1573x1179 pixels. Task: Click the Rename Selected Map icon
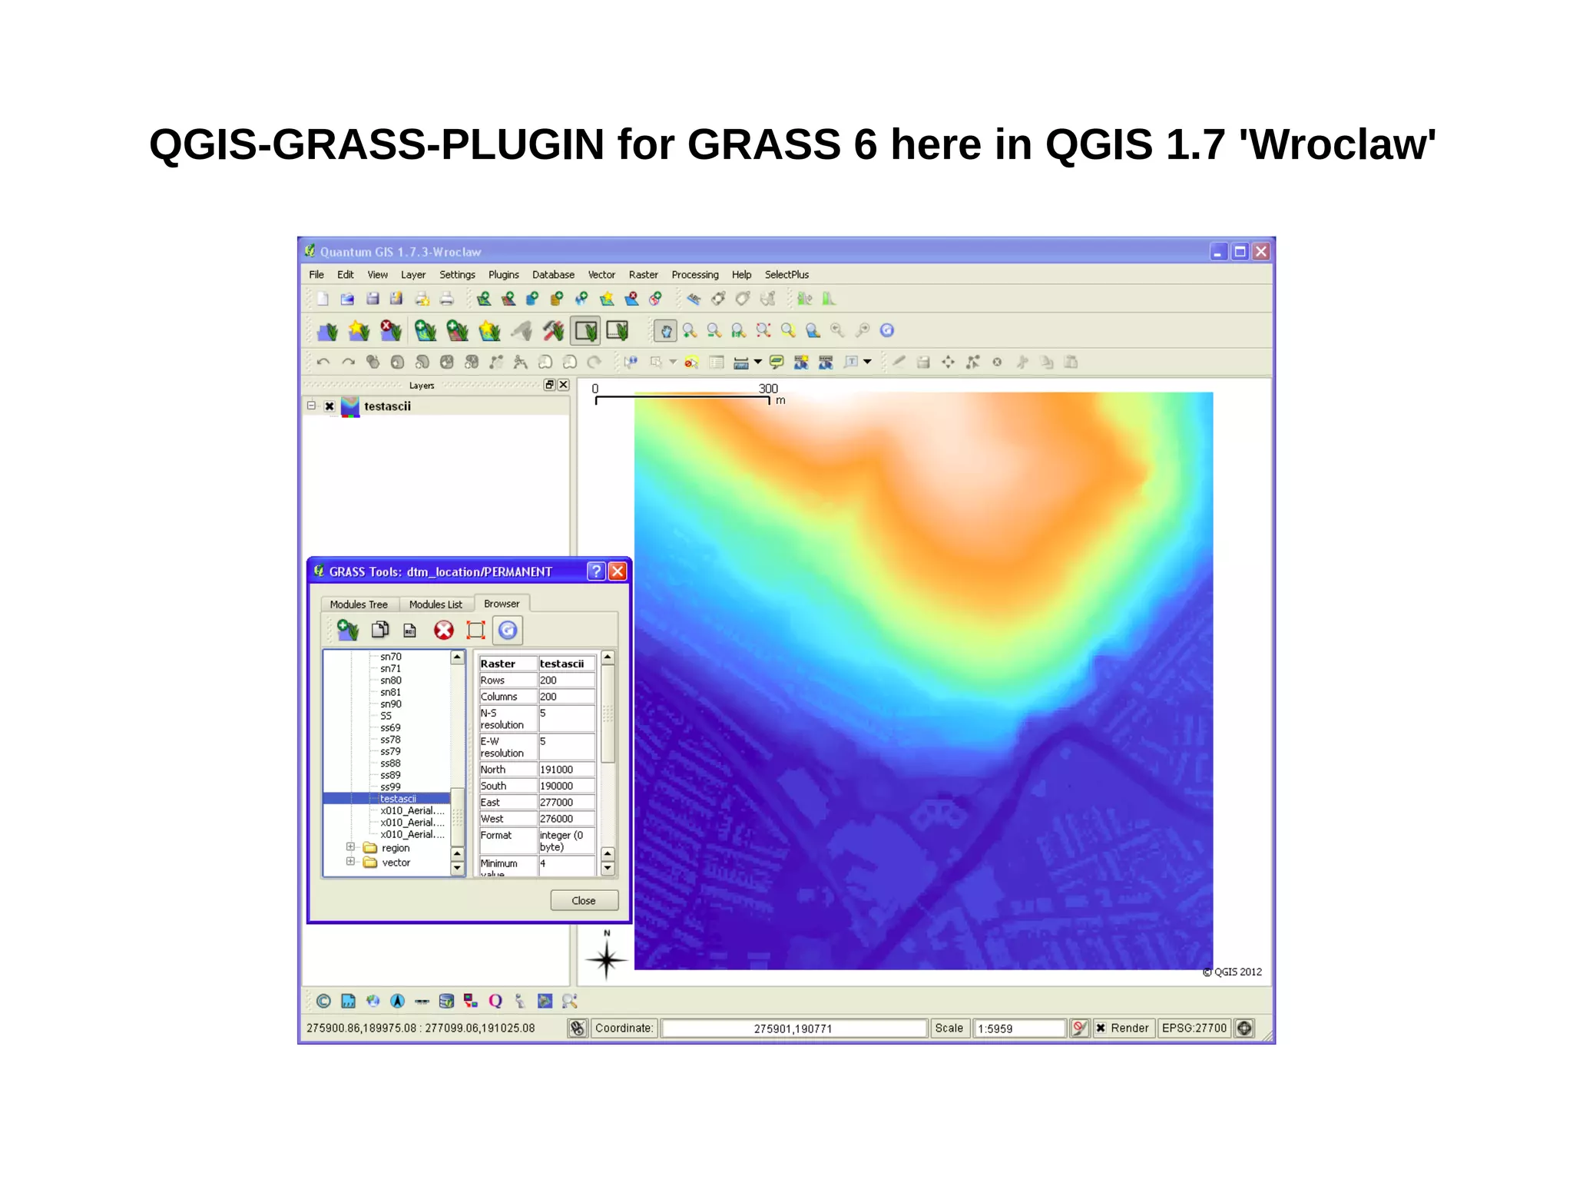point(410,631)
